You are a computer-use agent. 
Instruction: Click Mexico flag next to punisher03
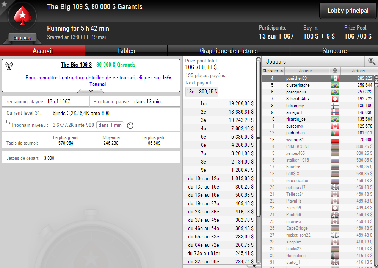(335, 78)
